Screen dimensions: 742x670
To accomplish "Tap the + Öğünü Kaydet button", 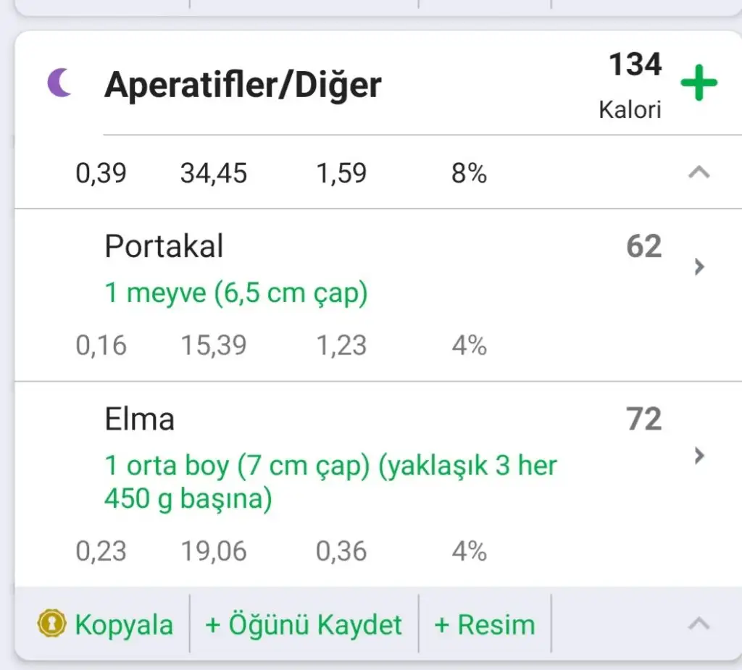I will (x=304, y=624).
